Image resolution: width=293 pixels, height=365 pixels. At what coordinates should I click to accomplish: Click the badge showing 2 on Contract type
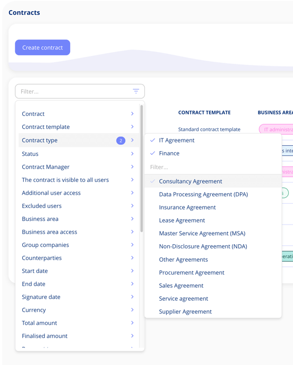tap(120, 140)
